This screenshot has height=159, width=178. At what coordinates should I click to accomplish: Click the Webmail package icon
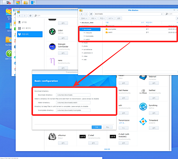pyautogui.click(x=143, y=77)
